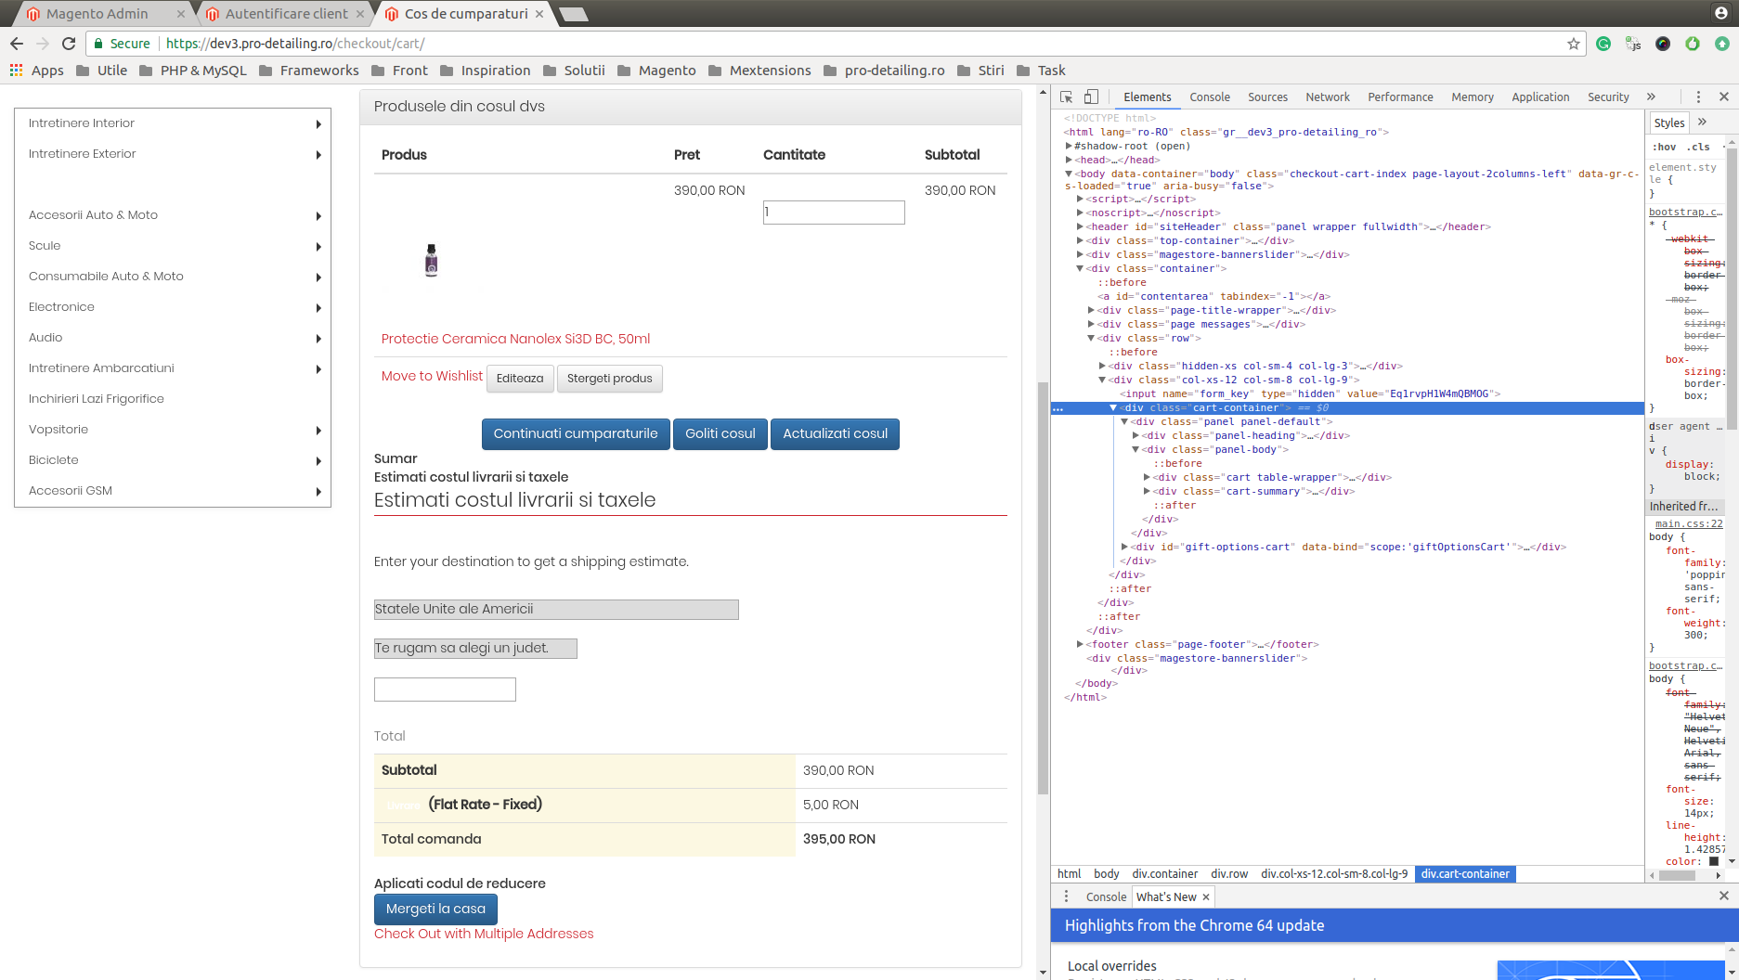
Task: Select div.cart-container in DevTools breadcrumb
Action: tap(1465, 874)
